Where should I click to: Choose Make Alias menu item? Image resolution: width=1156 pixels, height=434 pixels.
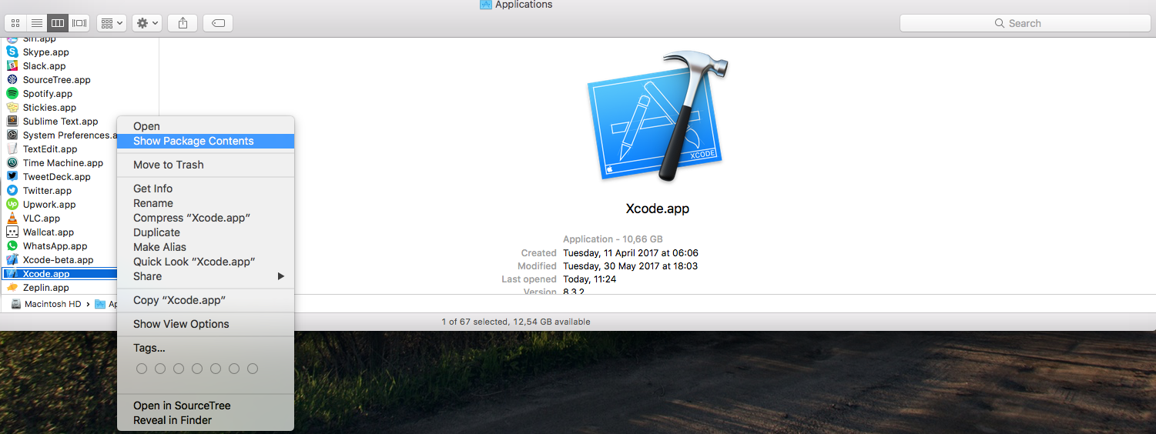pos(206,247)
